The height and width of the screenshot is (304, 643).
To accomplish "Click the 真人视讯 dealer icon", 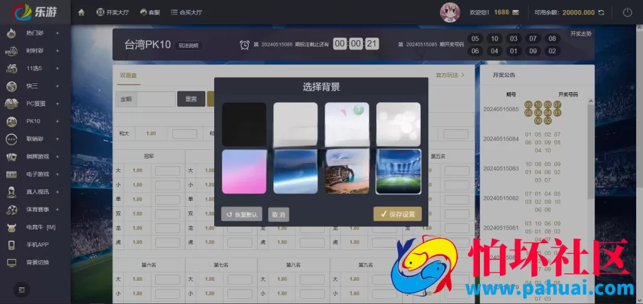I will pos(11,192).
